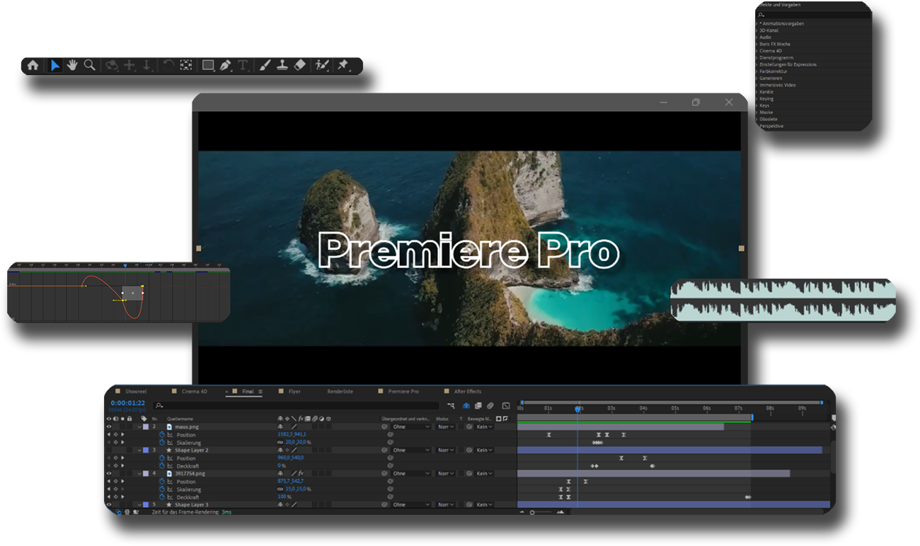
Task: Open track matte 'Kein' dropdown for 3917754.png
Action: (484, 473)
